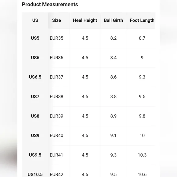
Task: Select the US9.5 row label
Action: click(x=35, y=155)
